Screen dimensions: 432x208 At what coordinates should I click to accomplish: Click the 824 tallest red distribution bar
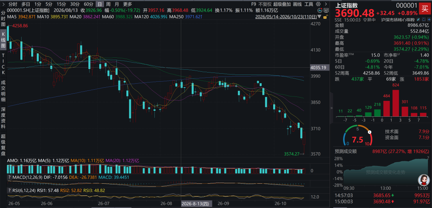click(396, 103)
